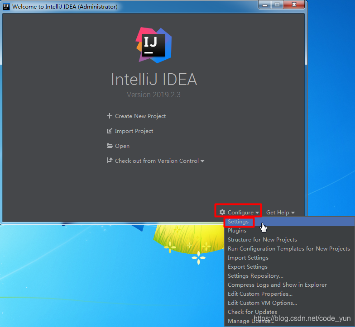Viewport: 355px width, 327px height.
Task: Open the Get Help dropdown
Action: 281,213
